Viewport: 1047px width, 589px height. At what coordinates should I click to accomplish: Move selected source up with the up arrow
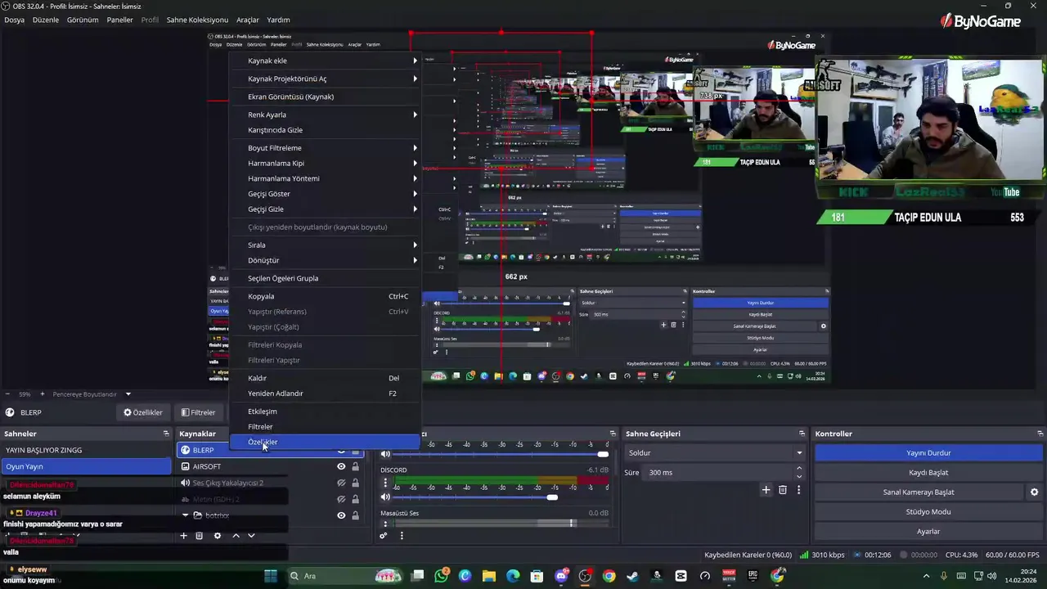pyautogui.click(x=236, y=536)
